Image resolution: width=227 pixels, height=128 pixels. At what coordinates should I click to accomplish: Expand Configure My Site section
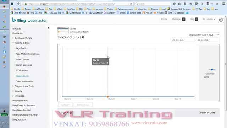(22, 38)
